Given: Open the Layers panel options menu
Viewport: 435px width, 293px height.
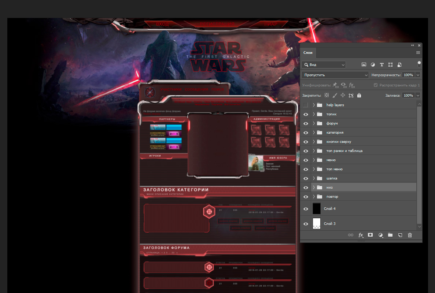Looking at the screenshot, I should coord(418,53).
